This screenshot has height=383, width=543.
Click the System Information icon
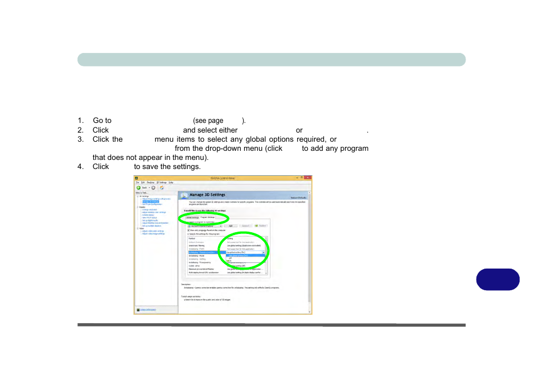(x=138, y=310)
